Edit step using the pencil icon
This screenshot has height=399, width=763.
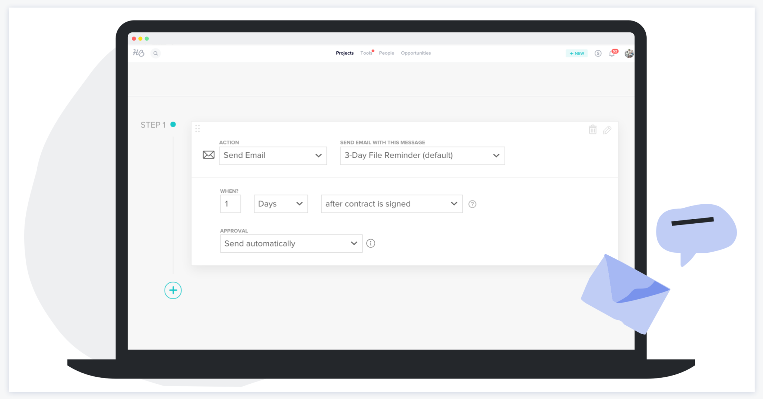(607, 130)
